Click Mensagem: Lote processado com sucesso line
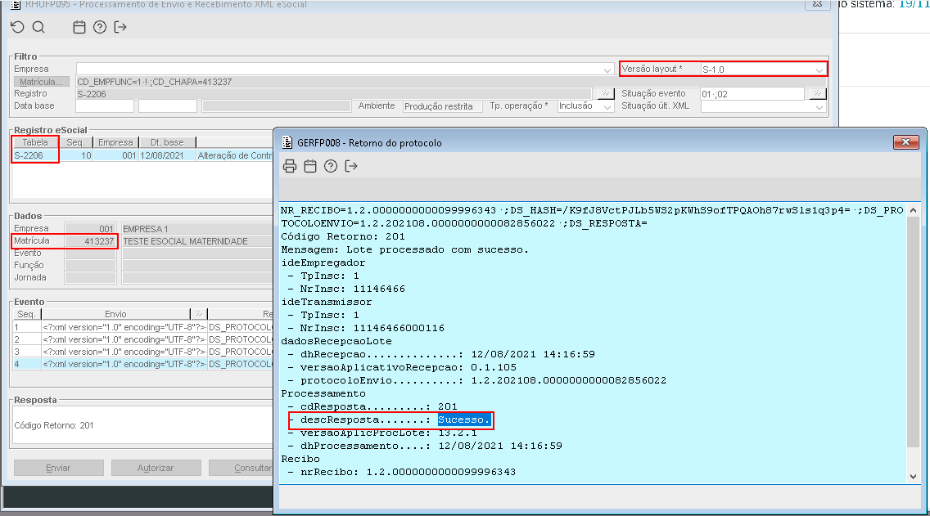 pos(404,249)
